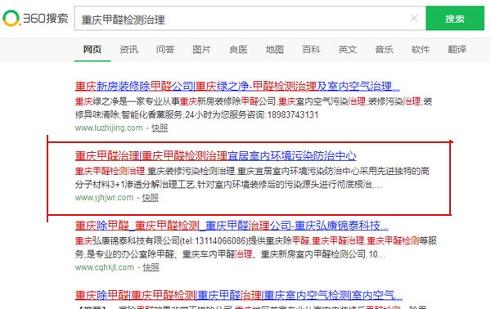Click the www.yjhjwr.com URL
The image size is (491, 309).
click(104, 198)
